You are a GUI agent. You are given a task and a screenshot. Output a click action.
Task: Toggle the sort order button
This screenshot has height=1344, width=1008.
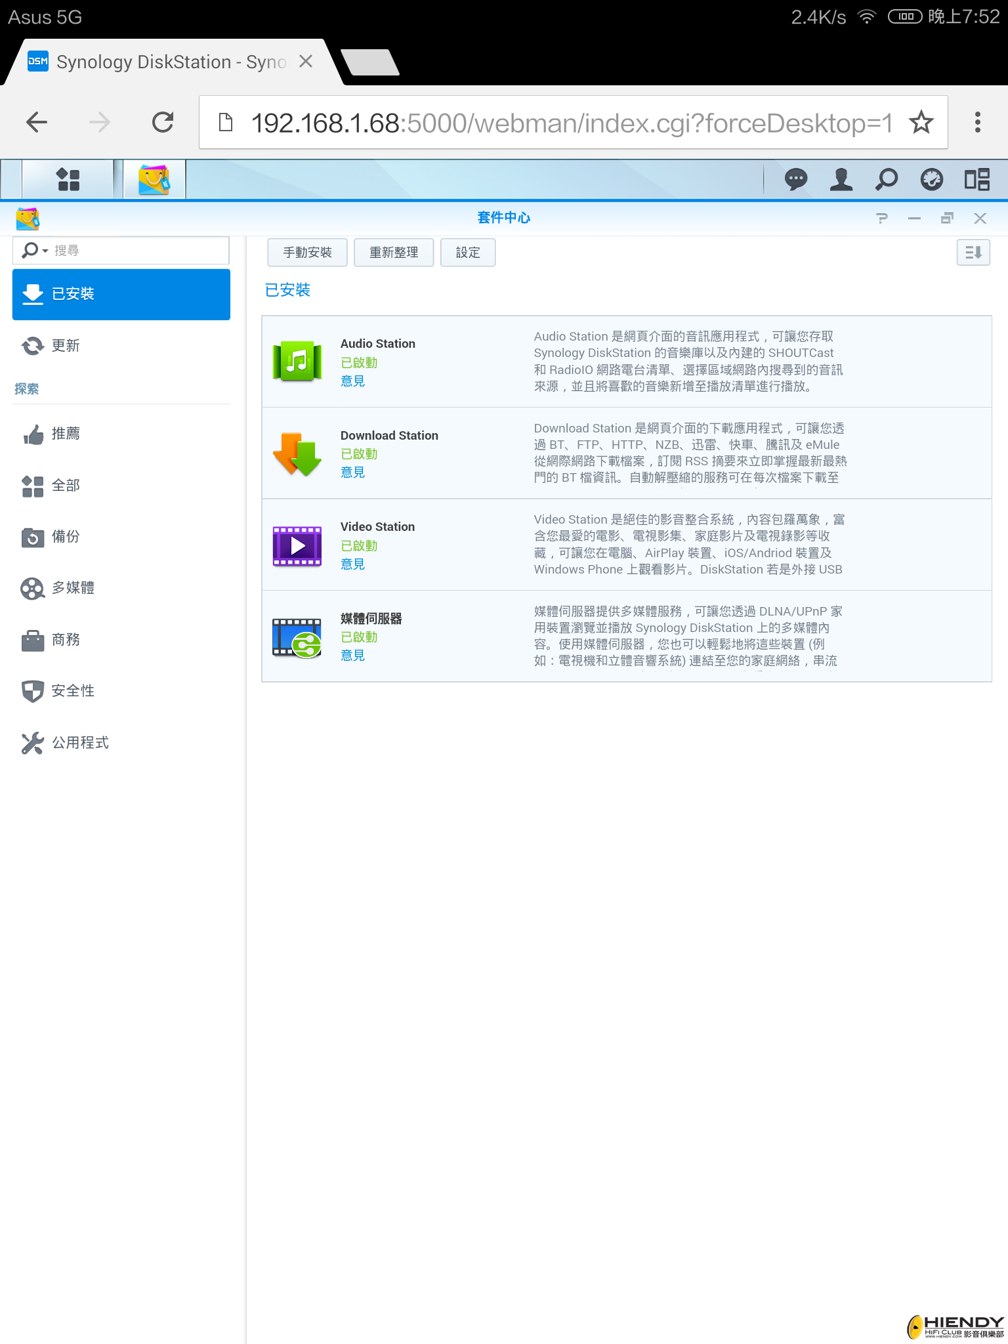(973, 253)
